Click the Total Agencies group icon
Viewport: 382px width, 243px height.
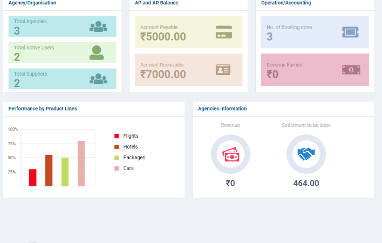tap(98, 26)
